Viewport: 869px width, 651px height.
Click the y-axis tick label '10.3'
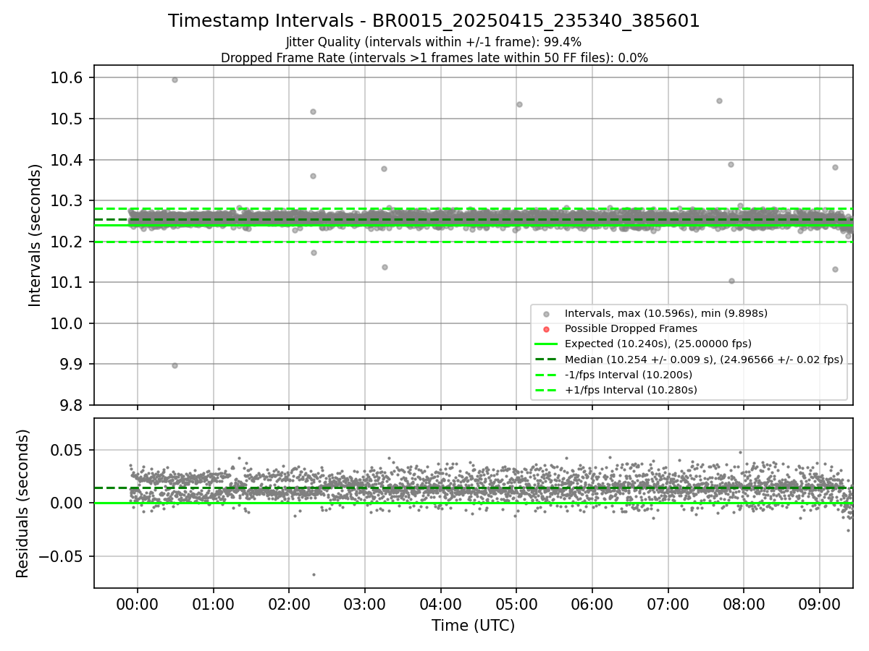point(67,201)
